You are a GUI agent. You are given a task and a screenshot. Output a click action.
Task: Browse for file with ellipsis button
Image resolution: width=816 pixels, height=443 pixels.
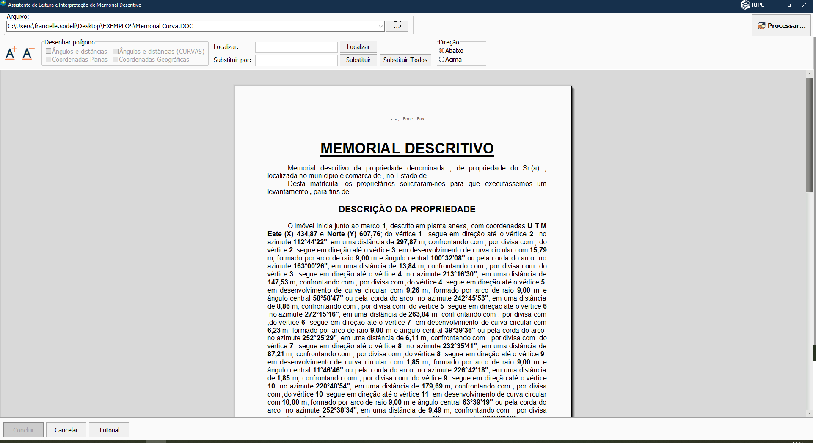pos(397,26)
